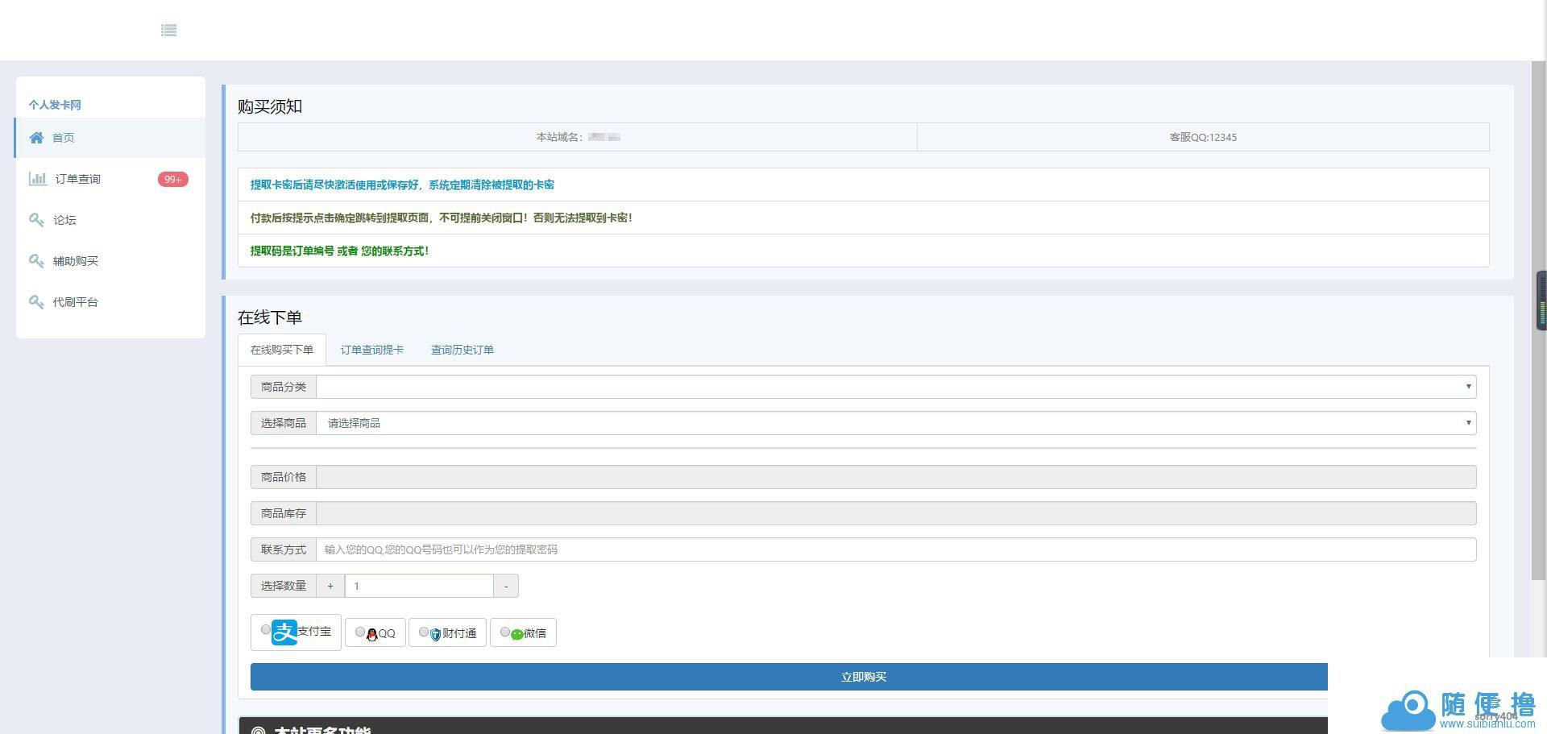1547x734 pixels.
Task: Select the 微信 payment radio button
Action: 505,632
